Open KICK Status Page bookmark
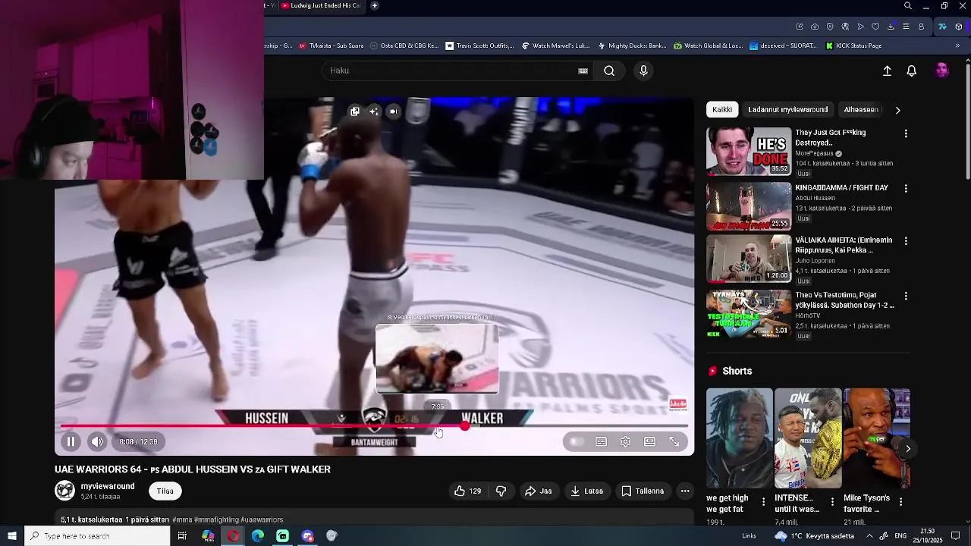 point(853,45)
